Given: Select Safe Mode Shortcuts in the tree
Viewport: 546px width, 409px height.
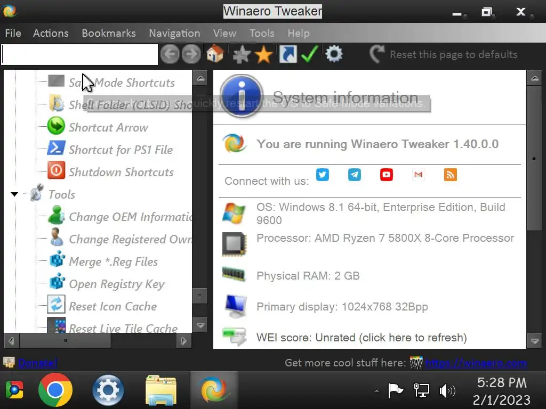Looking at the screenshot, I should pos(122,83).
